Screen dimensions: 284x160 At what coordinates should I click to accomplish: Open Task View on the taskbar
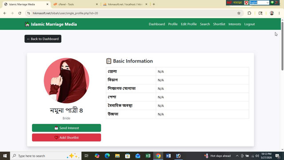[87, 156]
